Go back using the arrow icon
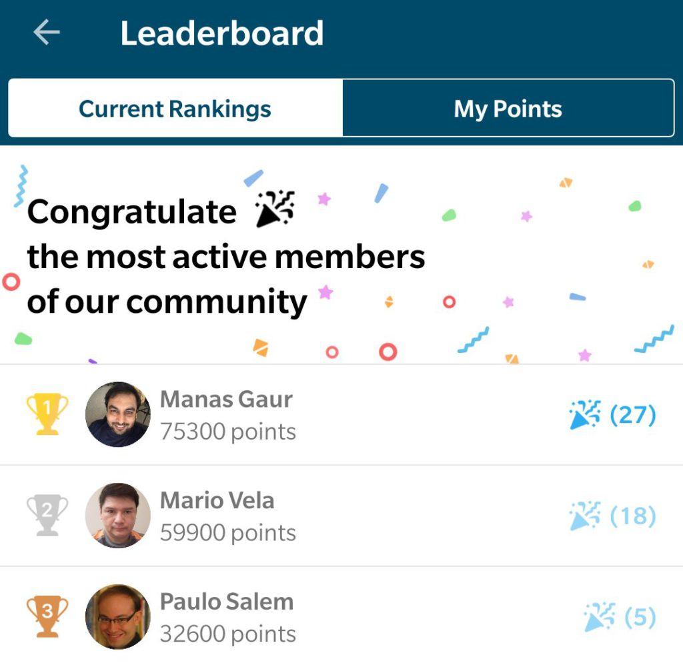Image resolution: width=683 pixels, height=669 pixels. pos(47,32)
